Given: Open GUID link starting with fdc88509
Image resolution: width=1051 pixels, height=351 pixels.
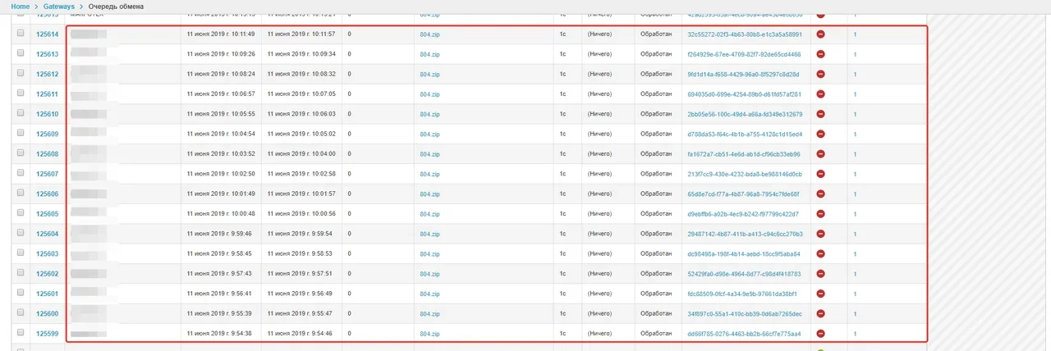Looking at the screenshot, I should tap(744, 294).
